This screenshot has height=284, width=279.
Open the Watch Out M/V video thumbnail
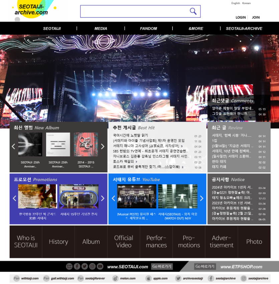178,196
